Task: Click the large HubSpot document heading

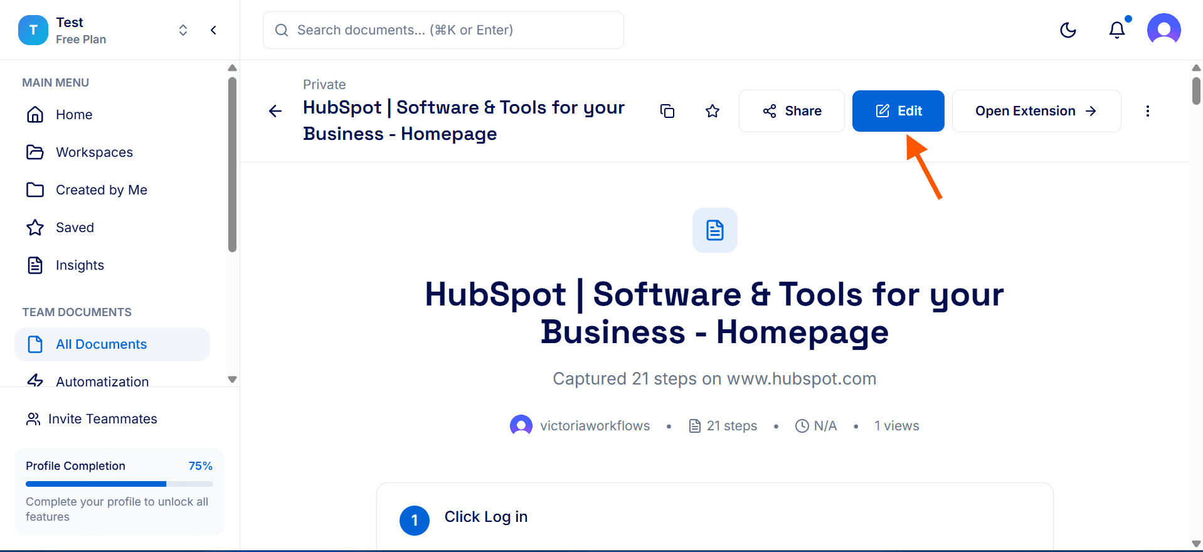Action: (714, 313)
